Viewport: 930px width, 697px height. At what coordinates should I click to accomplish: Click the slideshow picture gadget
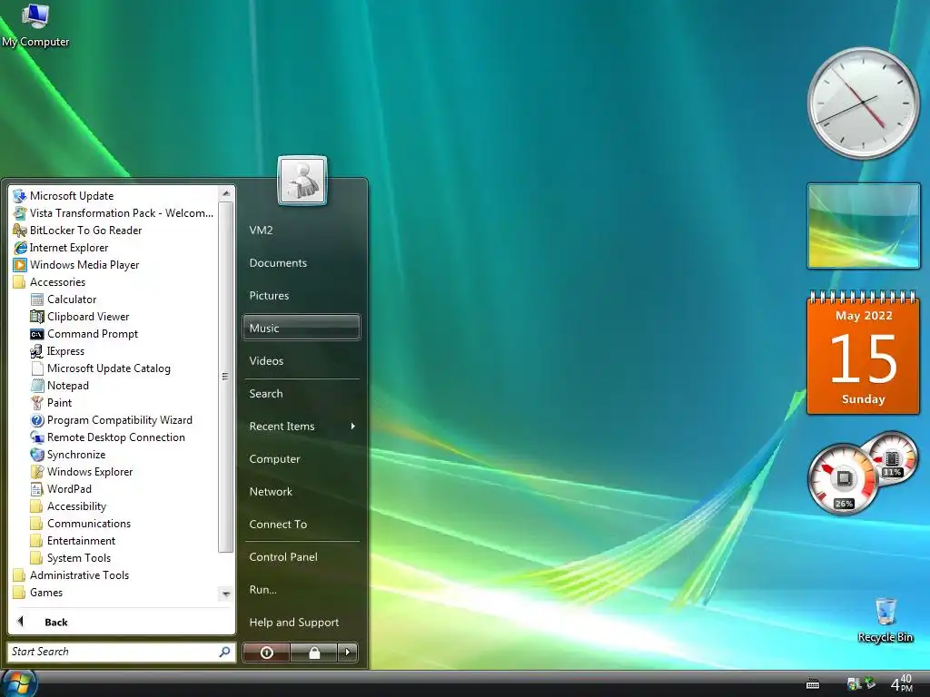pos(864,226)
